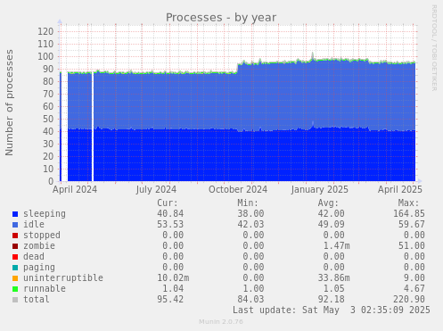Click the 'Processes - by year' title

pos(221,18)
